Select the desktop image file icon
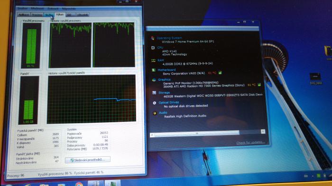This screenshot has width=332, height=186. (x=315, y=78)
